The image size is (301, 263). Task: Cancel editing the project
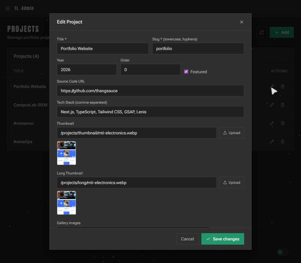187,239
